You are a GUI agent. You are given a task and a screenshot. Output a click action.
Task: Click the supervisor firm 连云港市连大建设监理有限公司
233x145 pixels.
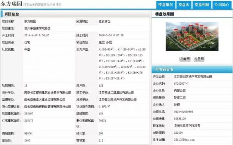tap(45, 100)
